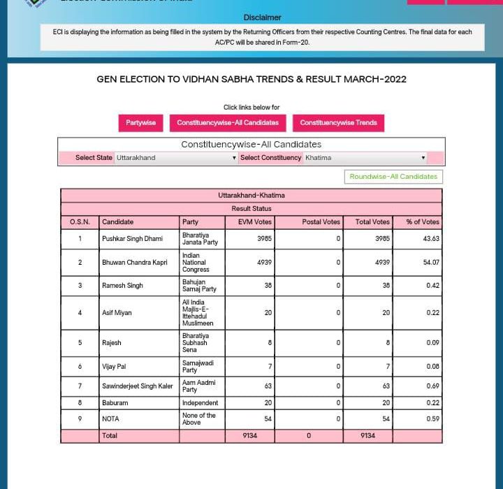
Task: Expand the Select State dropdown showing Uttarakhand
Action: 176,158
